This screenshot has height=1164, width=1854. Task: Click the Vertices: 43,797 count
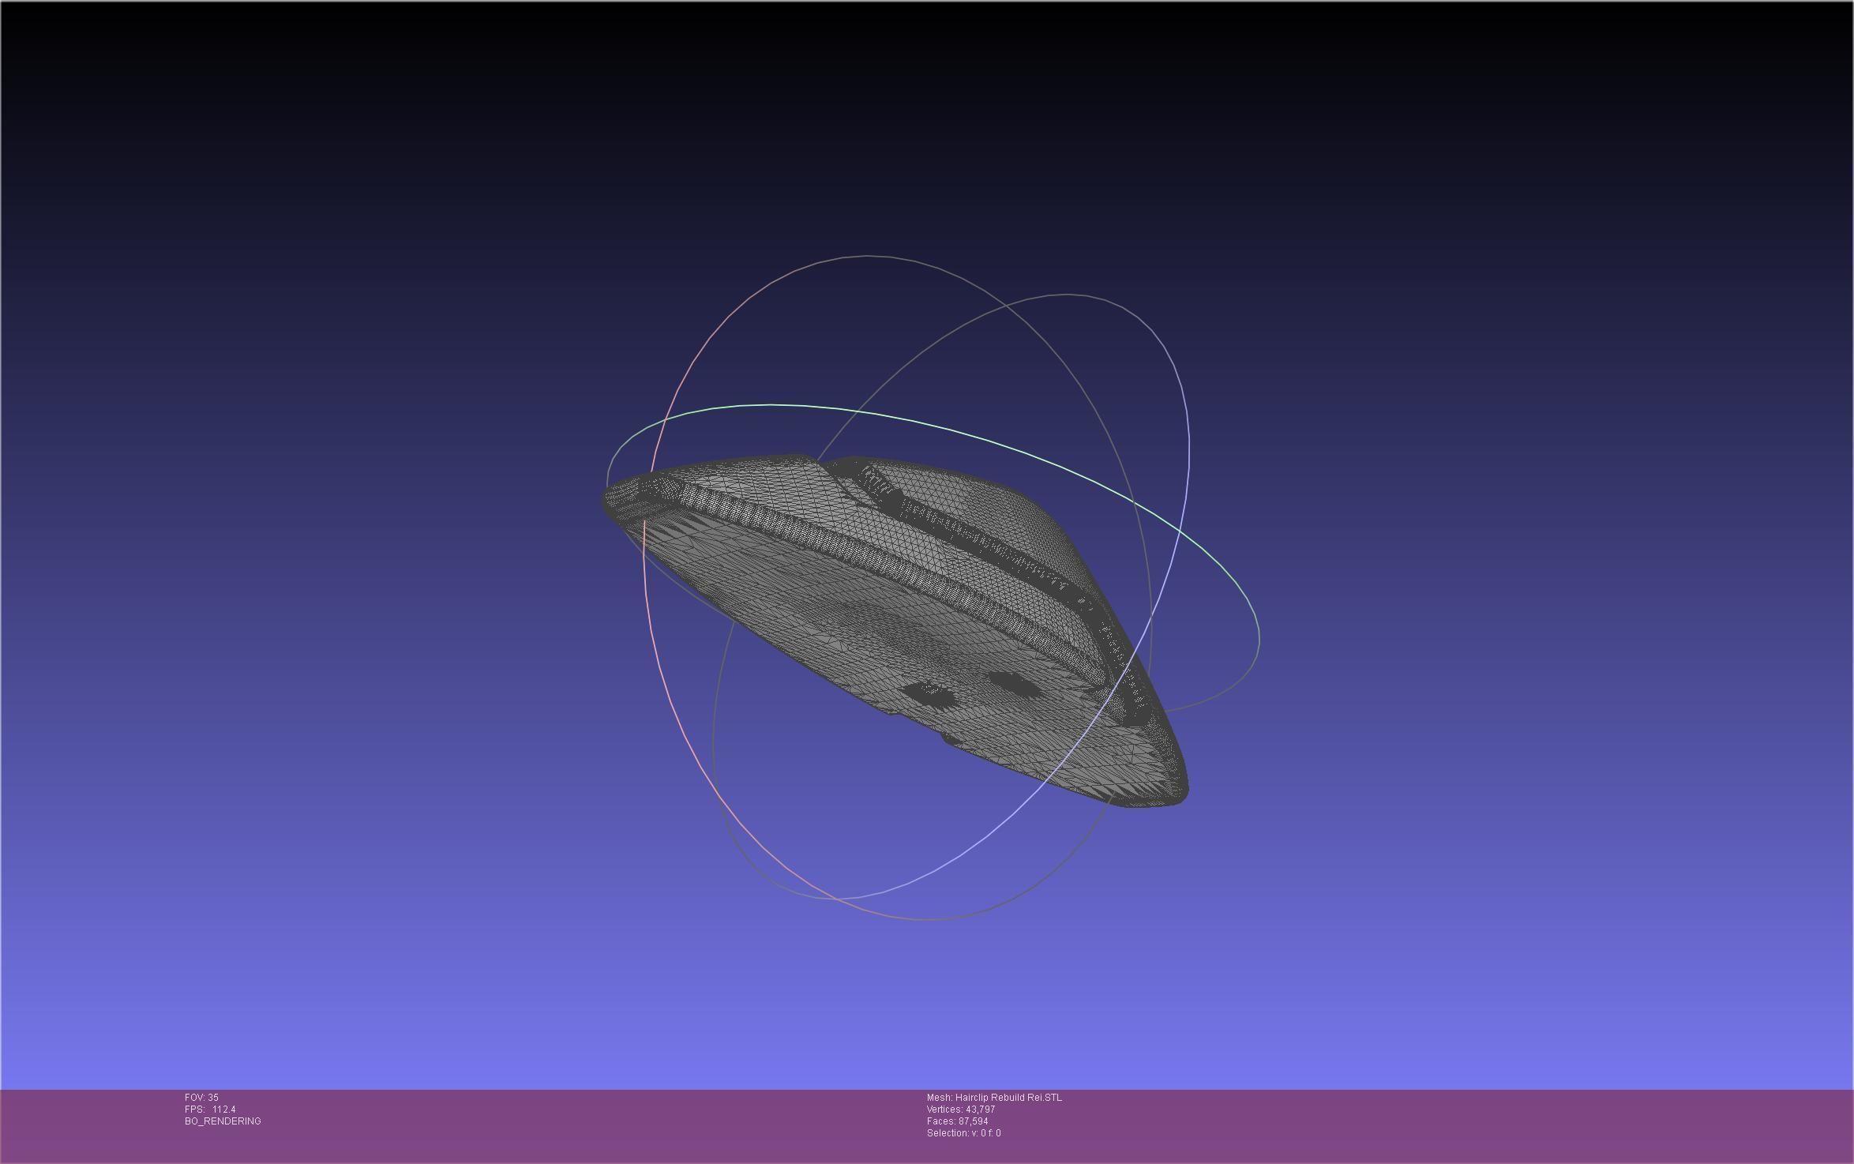(x=960, y=1110)
